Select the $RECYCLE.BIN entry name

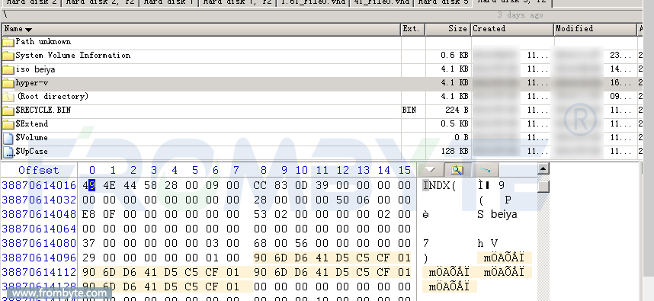coord(43,110)
